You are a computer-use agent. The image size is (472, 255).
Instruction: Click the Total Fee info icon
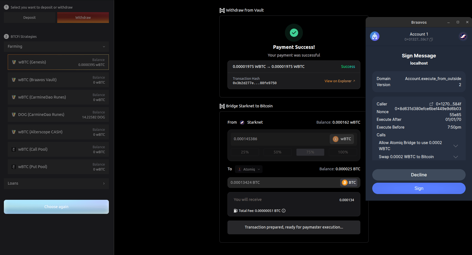pos(284,211)
